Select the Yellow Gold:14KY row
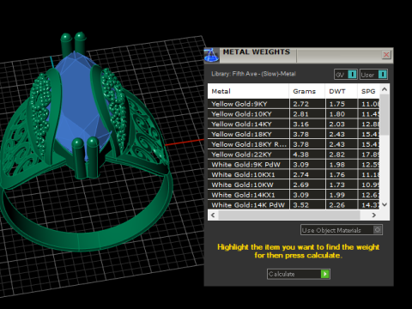This screenshot has height=309, width=412. [x=294, y=124]
